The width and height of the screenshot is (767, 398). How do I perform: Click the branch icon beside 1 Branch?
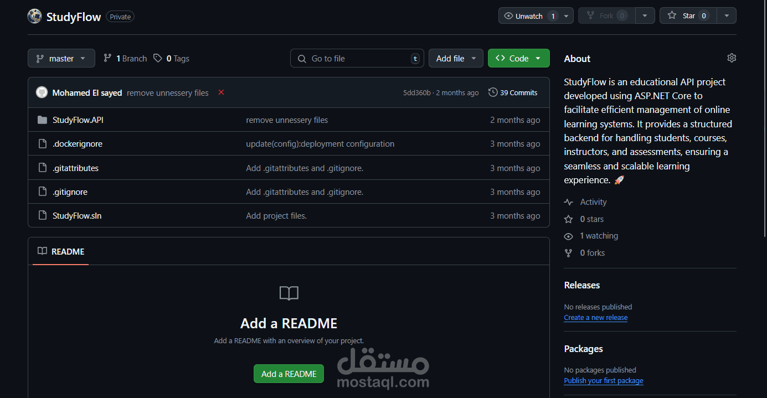(x=107, y=58)
